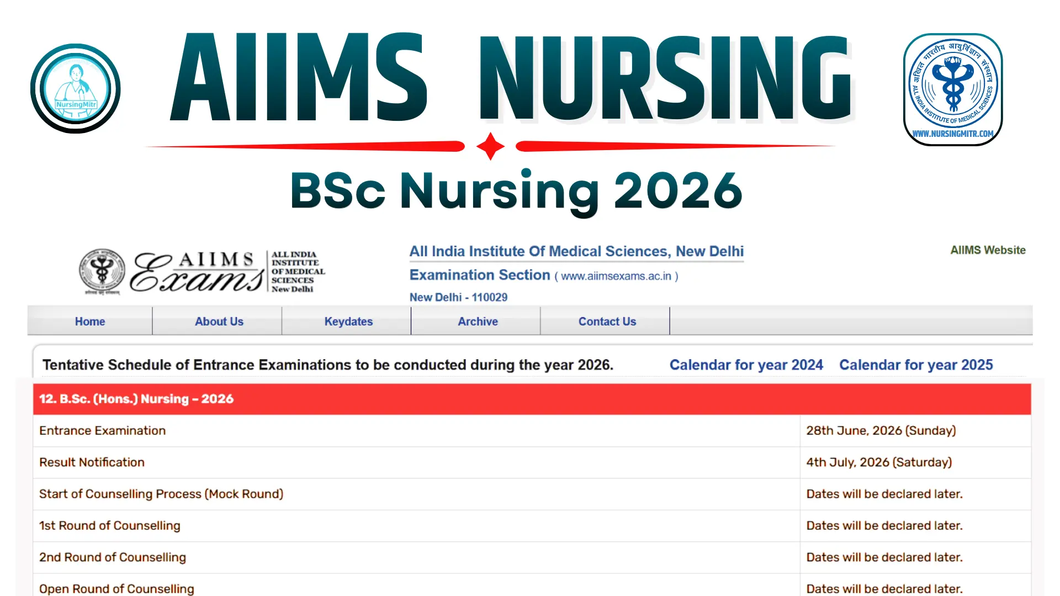Open the Contact Us page
Viewport: 1060px width, 596px height.
click(x=607, y=321)
